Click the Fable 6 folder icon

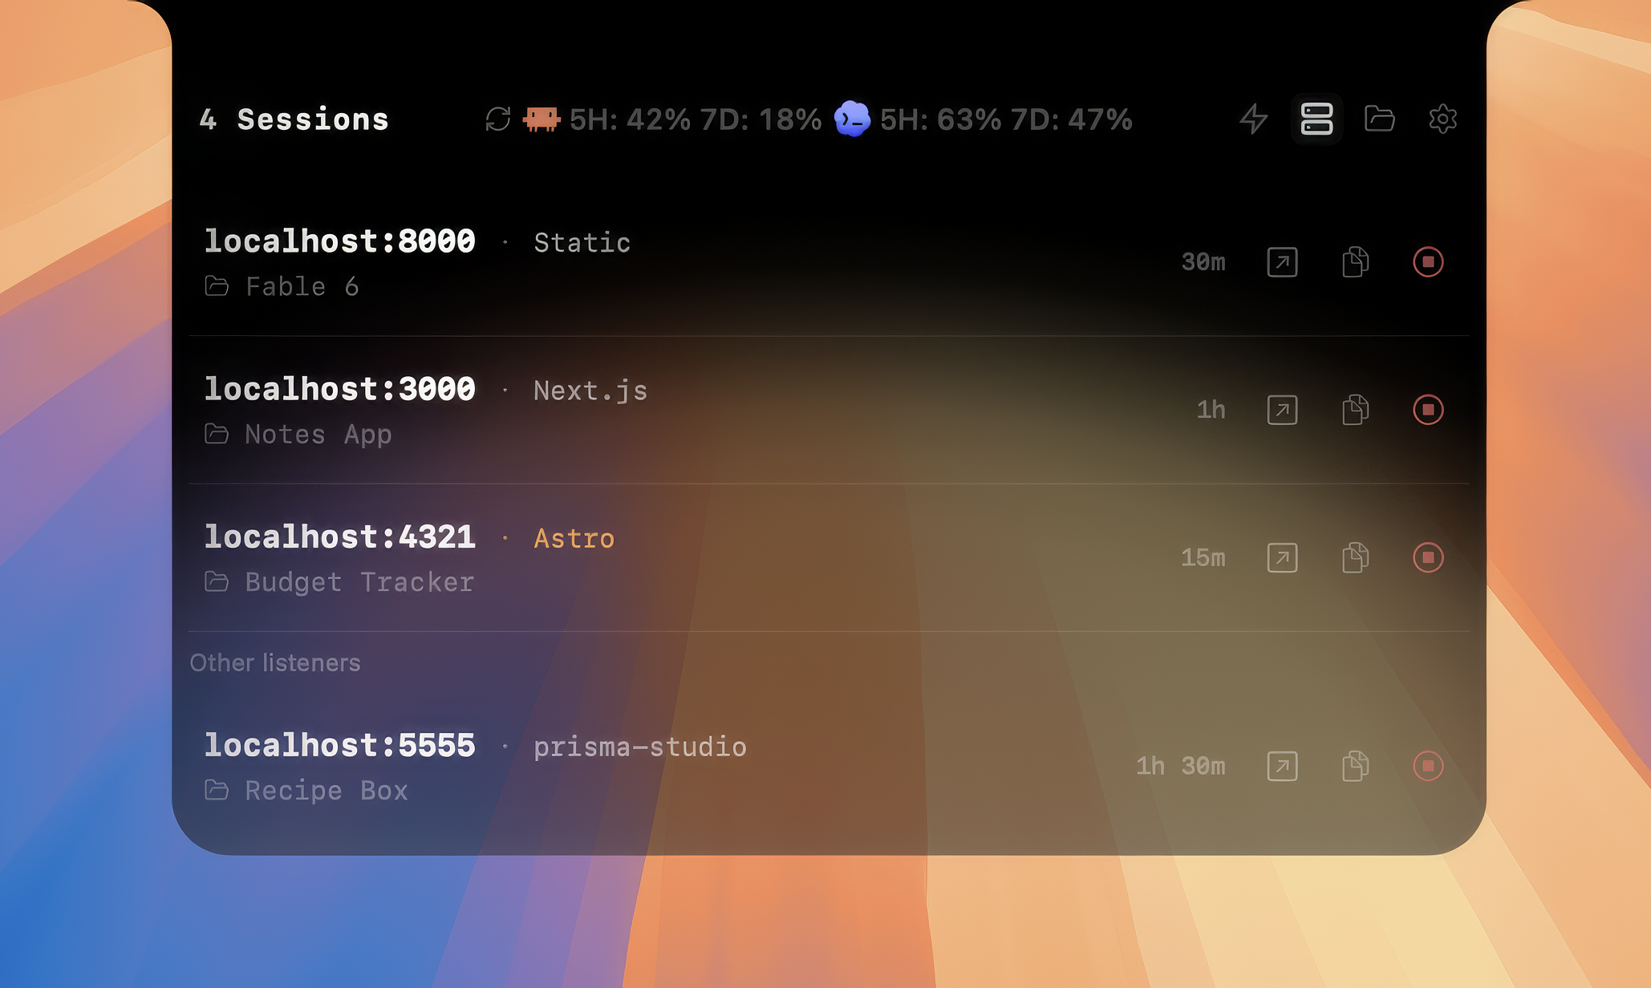tap(217, 286)
